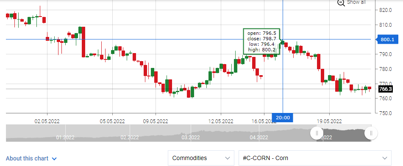The width and height of the screenshot is (403, 166).
Task: Click the Show all zoom-out magnifier icon
Action: tap(341, 3)
